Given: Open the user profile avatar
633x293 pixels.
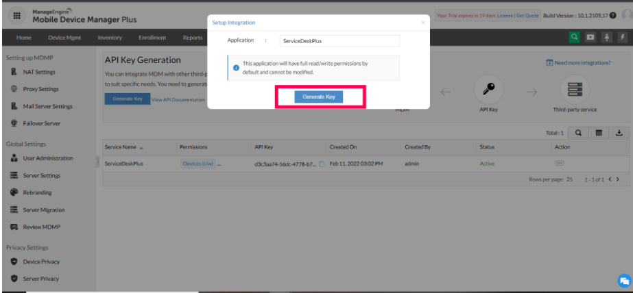Looking at the screenshot, I should coord(627,15).
